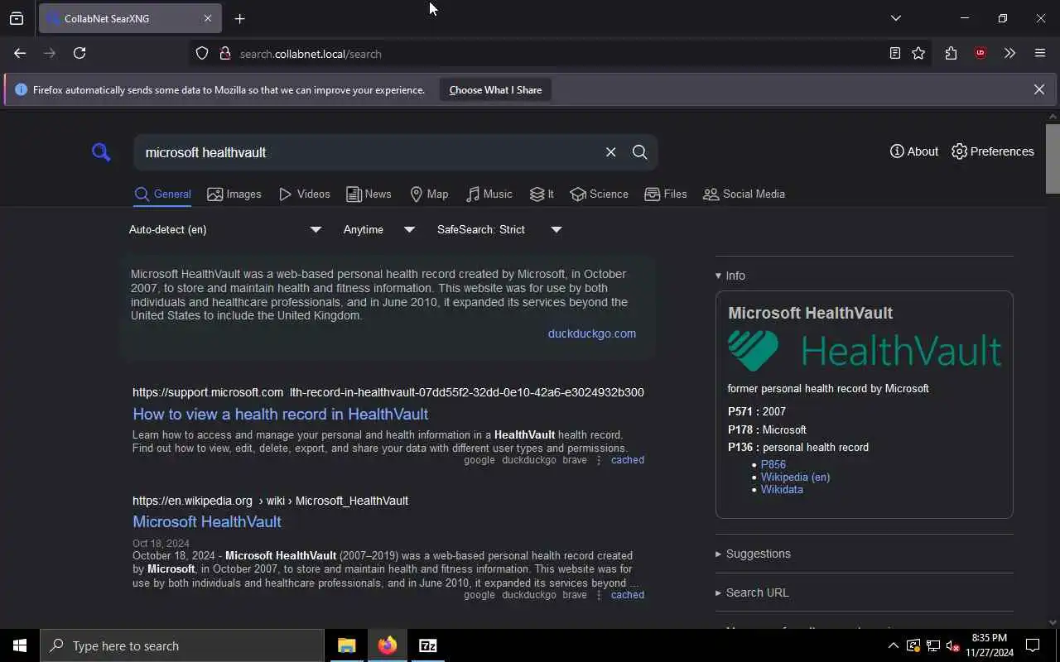Screen dimensions: 1060x662
Task: Open uBlock Origin extension icon
Action: pos(980,53)
